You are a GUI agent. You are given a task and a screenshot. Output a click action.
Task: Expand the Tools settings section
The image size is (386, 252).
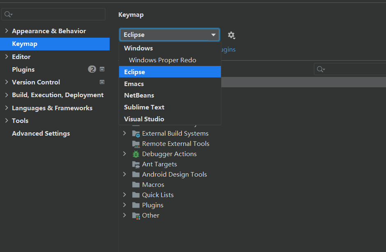point(7,120)
